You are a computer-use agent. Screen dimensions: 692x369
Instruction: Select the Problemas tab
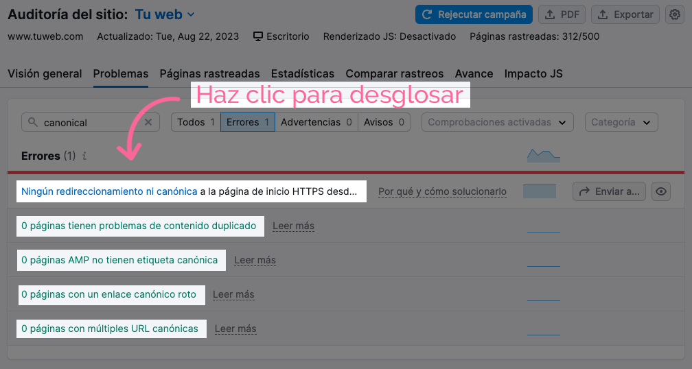[121, 73]
